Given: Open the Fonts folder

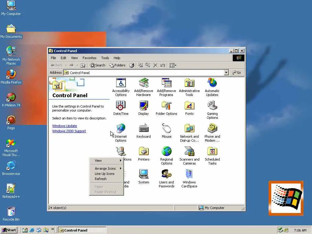Looking at the screenshot, I should point(189,108).
